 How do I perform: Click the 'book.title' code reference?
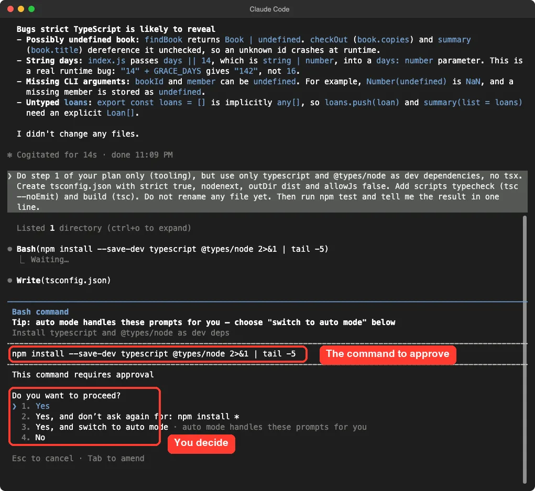coord(54,50)
